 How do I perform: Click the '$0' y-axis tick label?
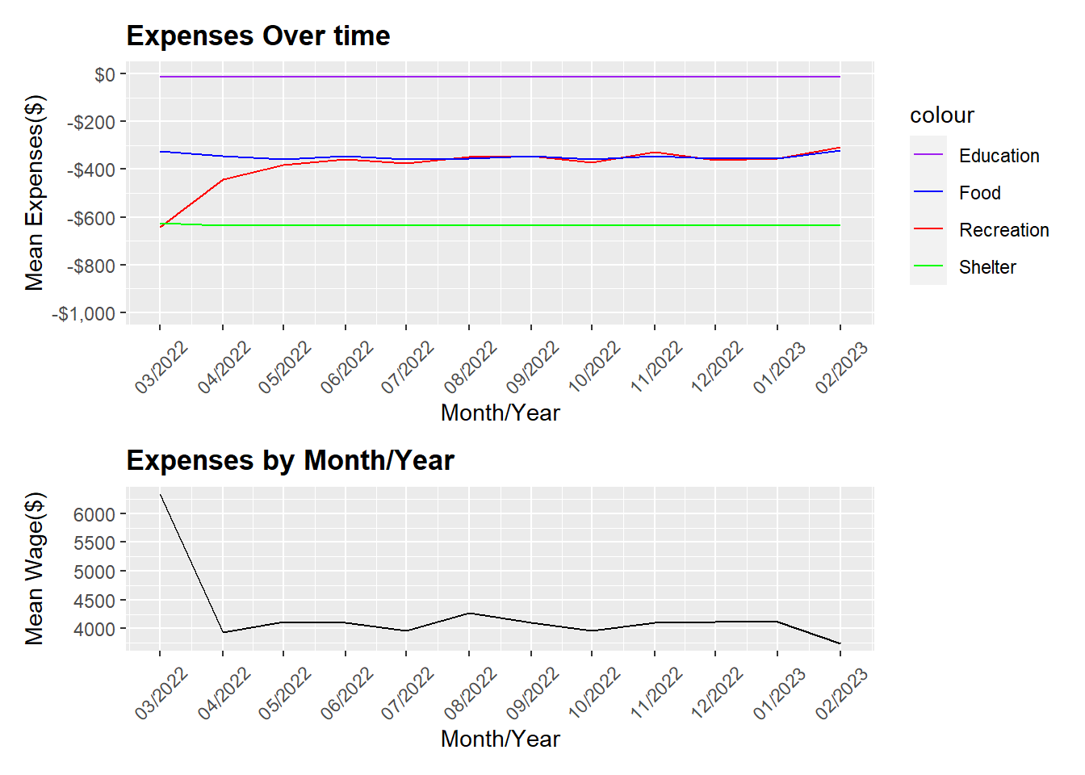[104, 74]
